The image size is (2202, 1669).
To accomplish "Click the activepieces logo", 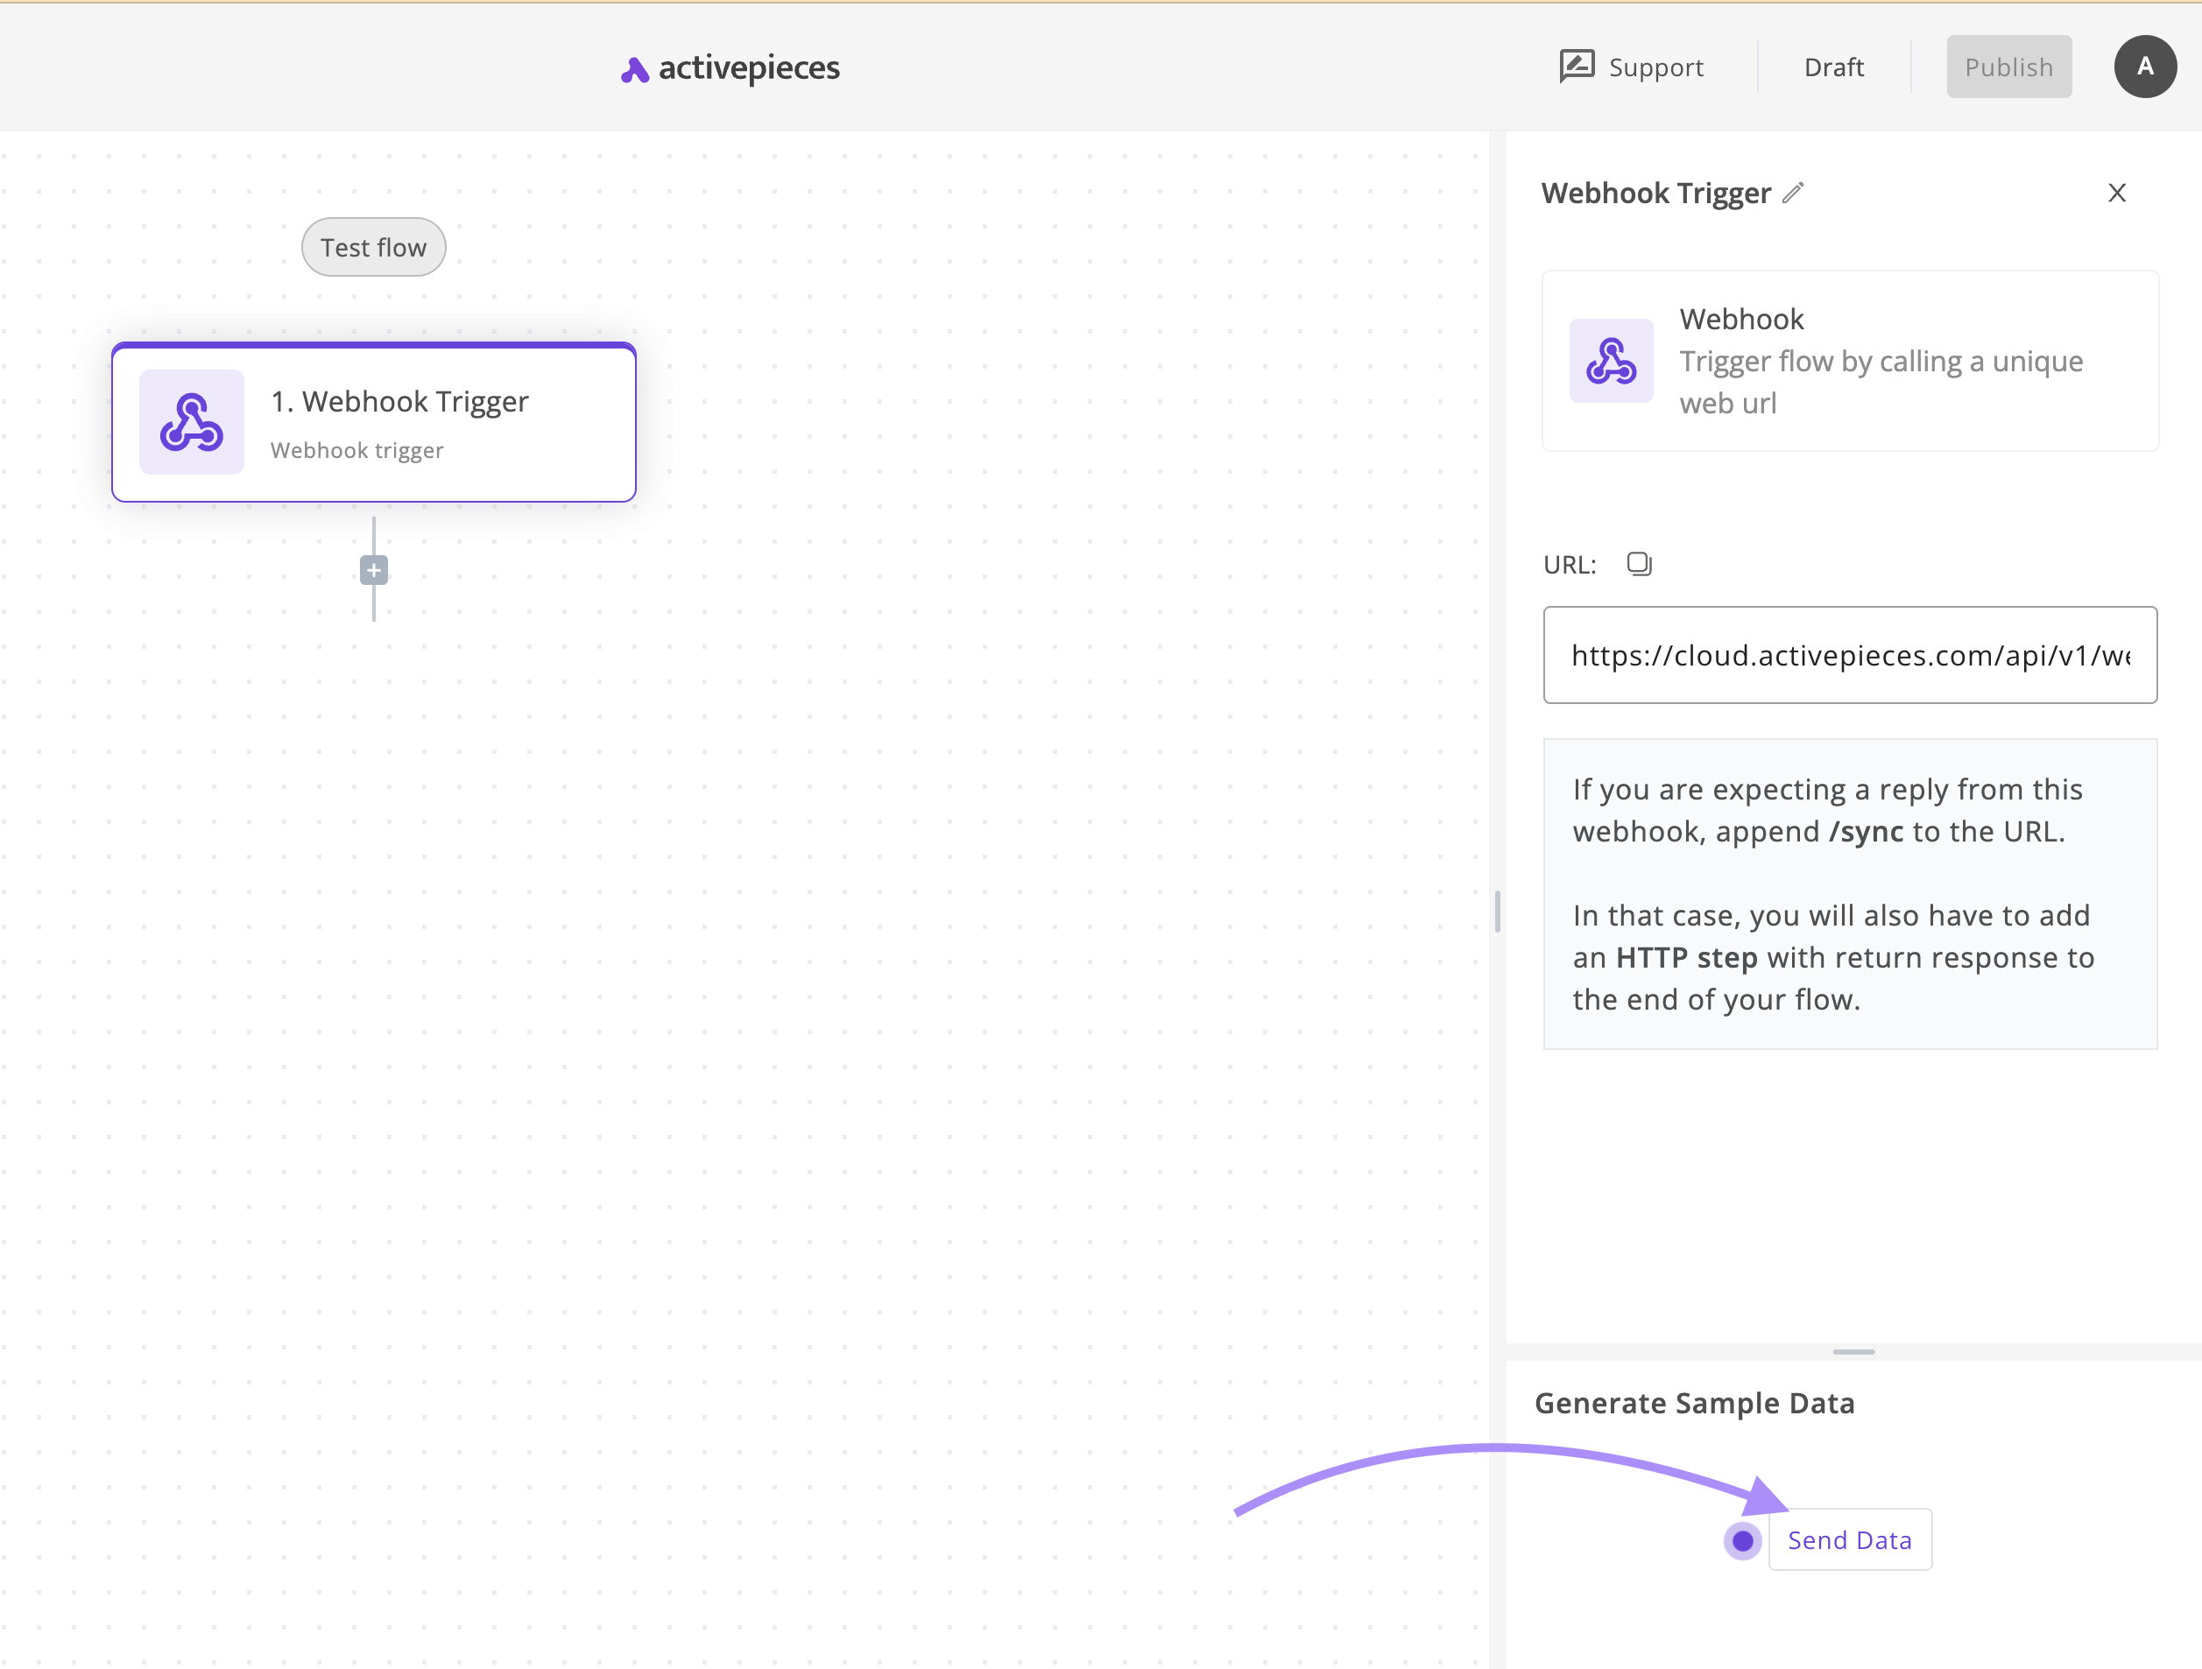I will coord(730,67).
